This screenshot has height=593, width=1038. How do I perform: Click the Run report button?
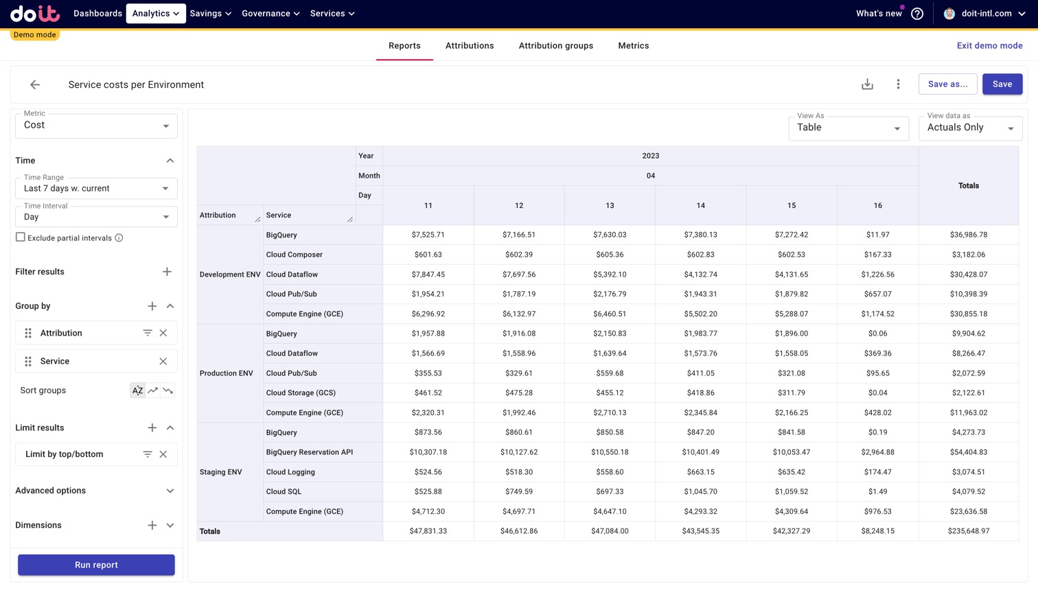(96, 565)
